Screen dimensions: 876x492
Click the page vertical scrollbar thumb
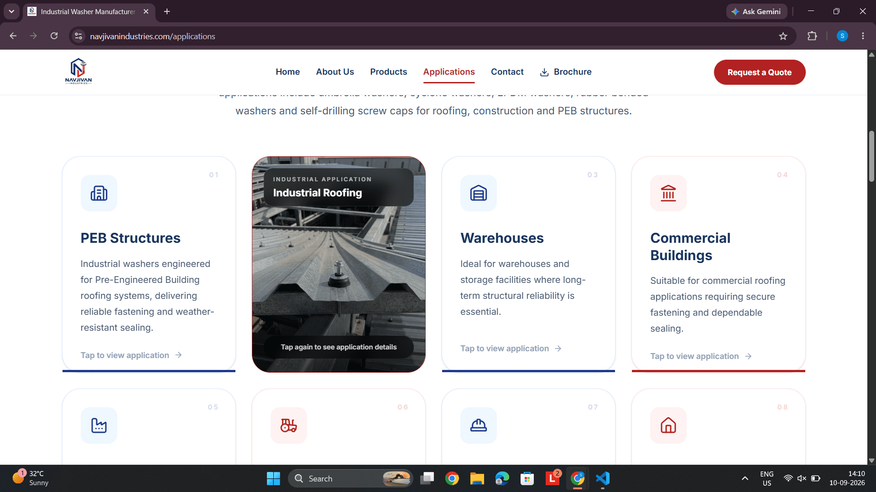pos(871,156)
